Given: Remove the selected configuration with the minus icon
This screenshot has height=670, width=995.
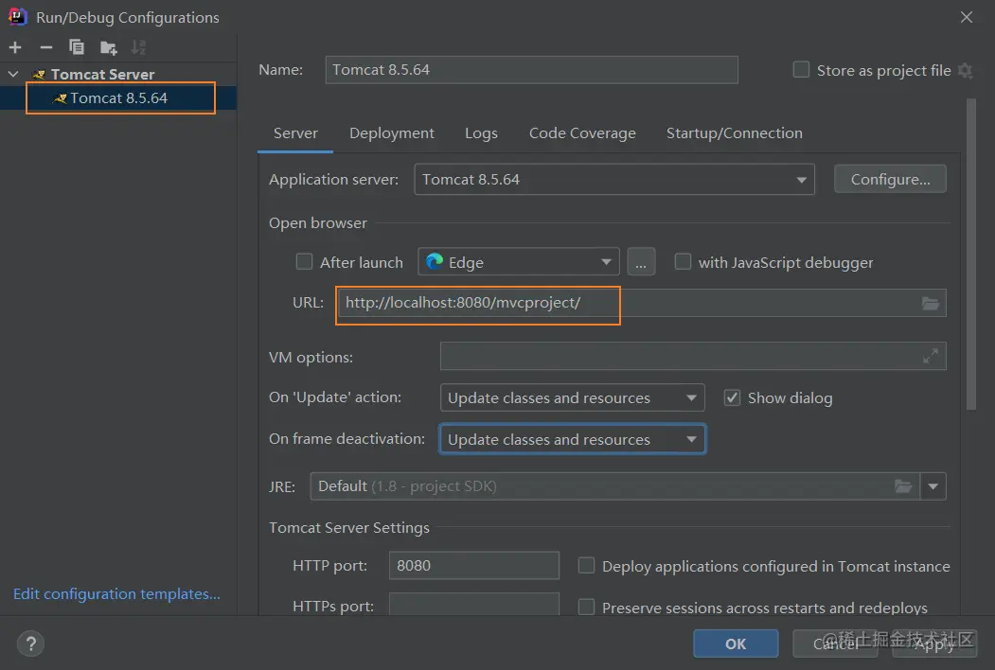Looking at the screenshot, I should (x=45, y=47).
